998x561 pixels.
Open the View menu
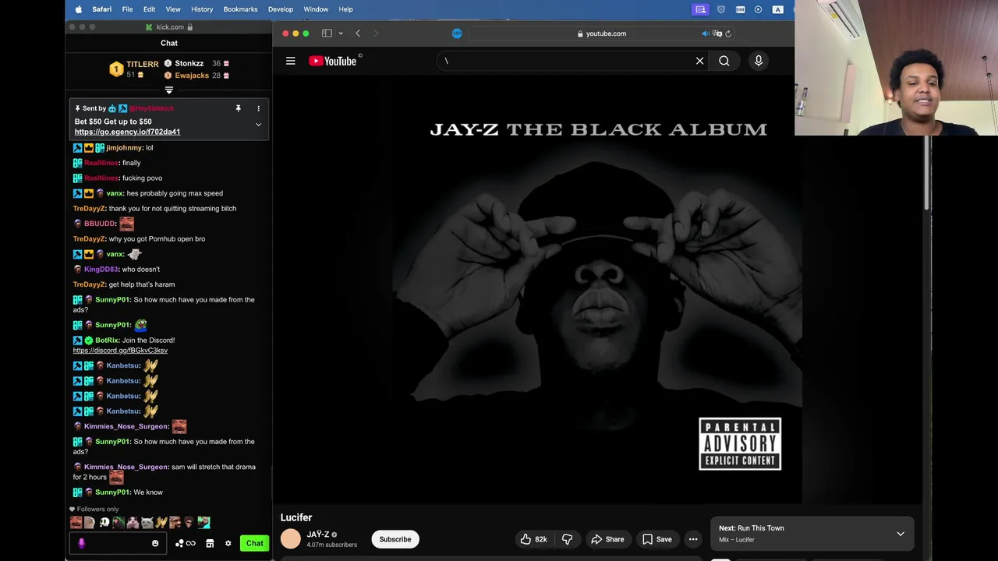[173, 9]
